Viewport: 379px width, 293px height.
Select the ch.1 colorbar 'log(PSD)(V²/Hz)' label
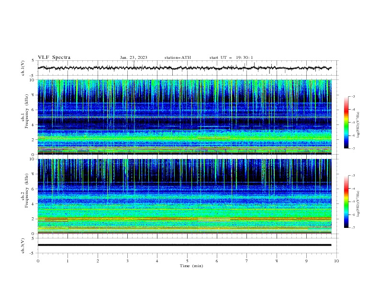click(358, 125)
